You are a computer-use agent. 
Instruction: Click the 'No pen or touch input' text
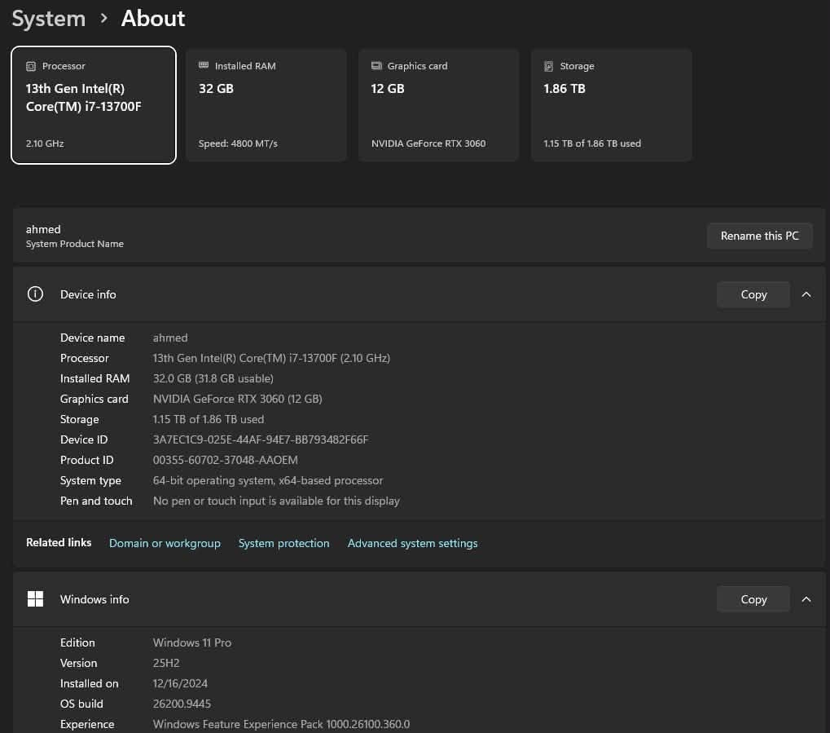[209, 501]
